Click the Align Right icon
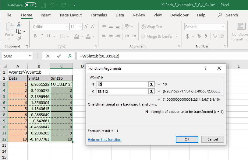 point(118,36)
